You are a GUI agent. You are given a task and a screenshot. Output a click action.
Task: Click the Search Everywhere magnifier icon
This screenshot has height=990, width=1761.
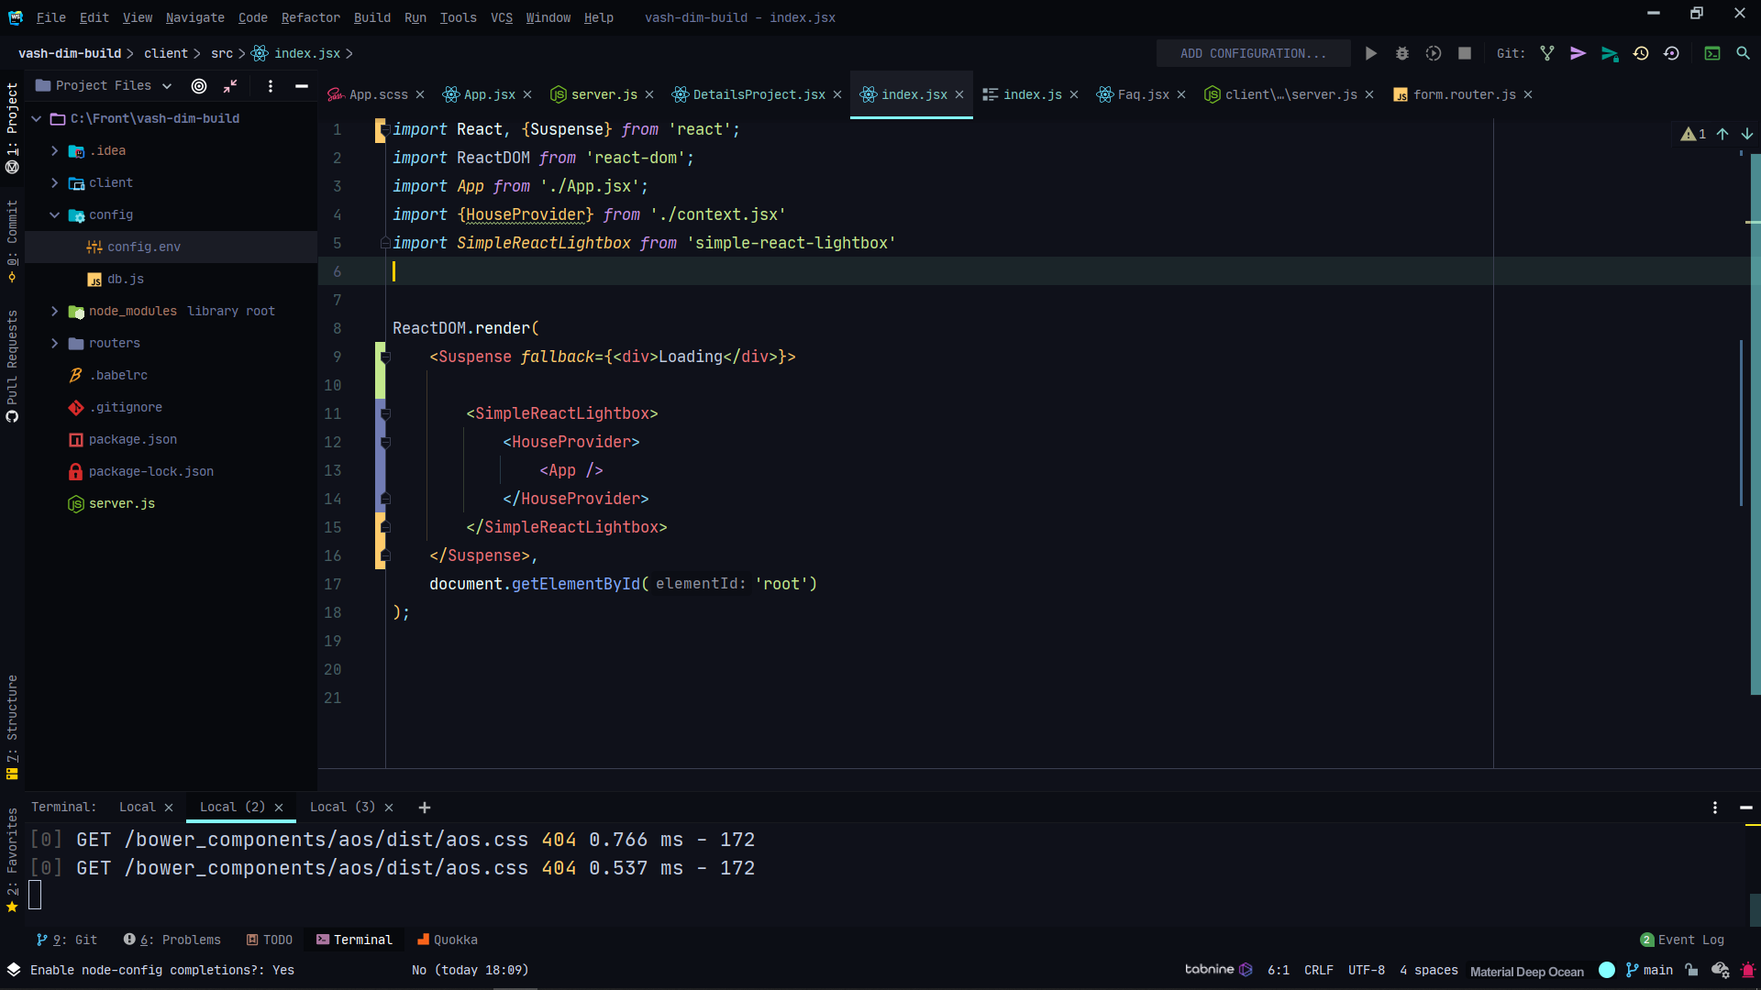tap(1743, 53)
